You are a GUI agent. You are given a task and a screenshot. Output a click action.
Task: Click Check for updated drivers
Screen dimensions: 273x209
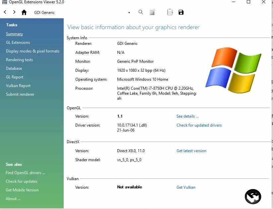point(199,125)
